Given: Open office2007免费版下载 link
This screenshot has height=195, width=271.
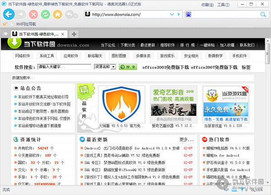Looking at the screenshot, I should click(x=214, y=68).
